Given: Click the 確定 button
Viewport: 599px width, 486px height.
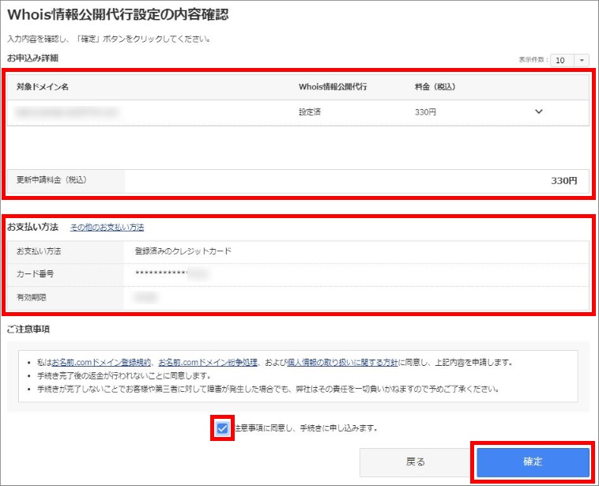Looking at the screenshot, I should [533, 462].
